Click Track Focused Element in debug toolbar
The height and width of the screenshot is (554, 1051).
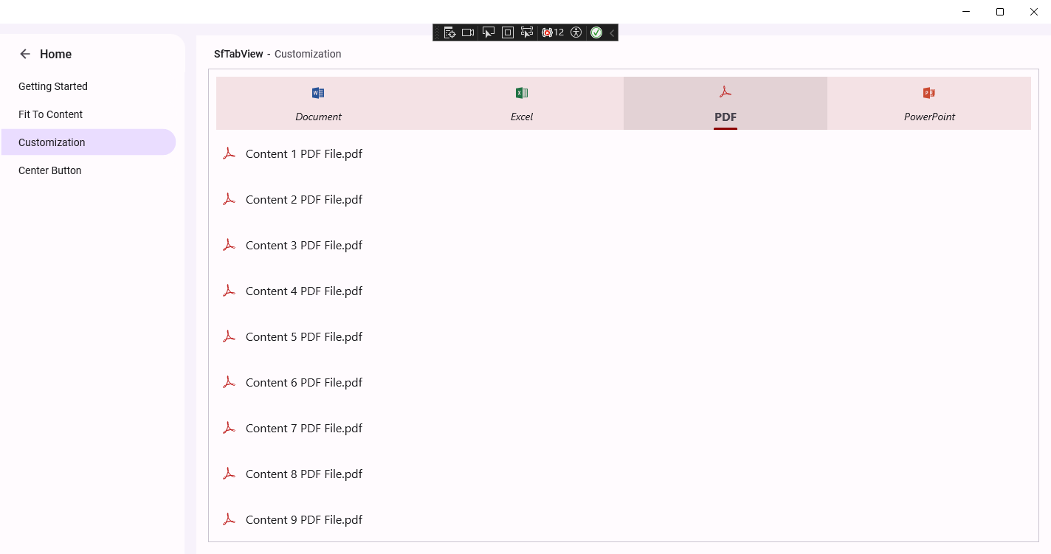click(x=527, y=32)
